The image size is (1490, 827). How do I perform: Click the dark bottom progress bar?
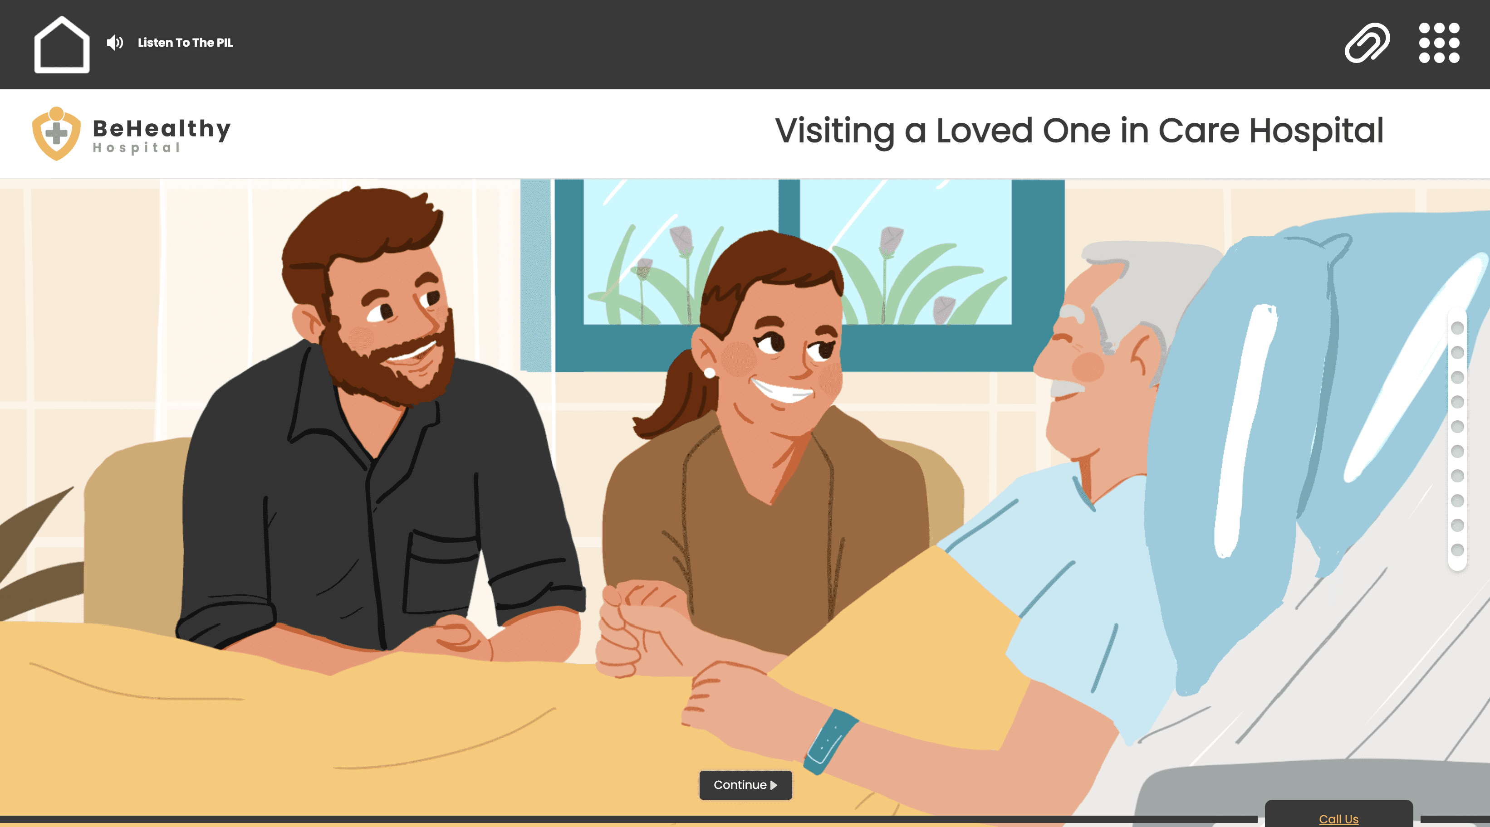tap(629, 819)
